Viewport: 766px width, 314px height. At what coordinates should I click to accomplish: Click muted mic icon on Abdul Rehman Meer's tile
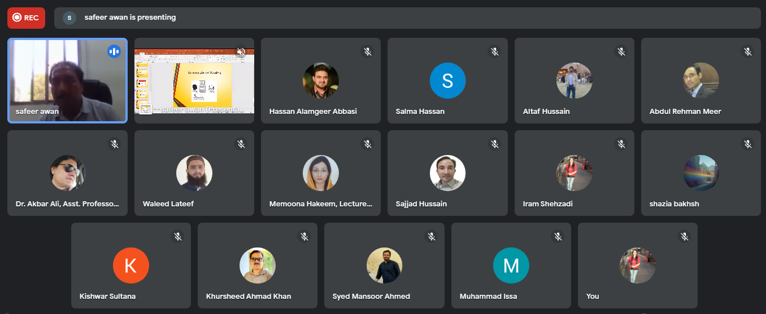click(747, 51)
